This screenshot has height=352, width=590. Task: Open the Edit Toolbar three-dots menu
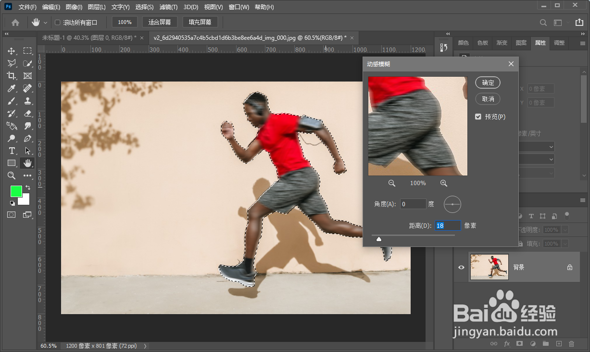[x=27, y=176]
